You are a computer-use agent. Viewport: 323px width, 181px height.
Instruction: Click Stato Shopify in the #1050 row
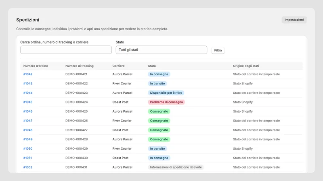pos(243,148)
